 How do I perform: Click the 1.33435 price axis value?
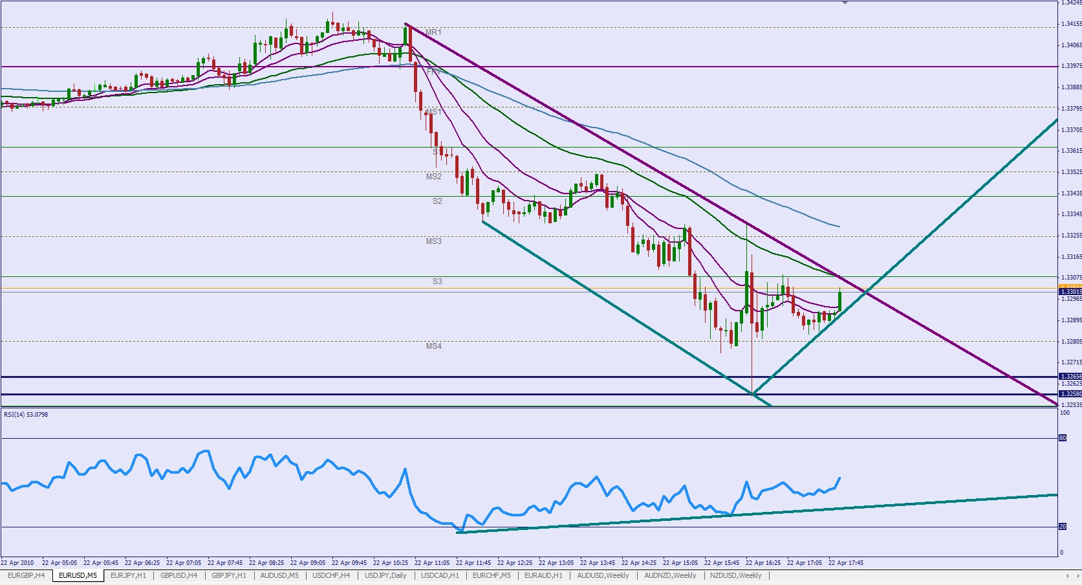pyautogui.click(x=1072, y=193)
